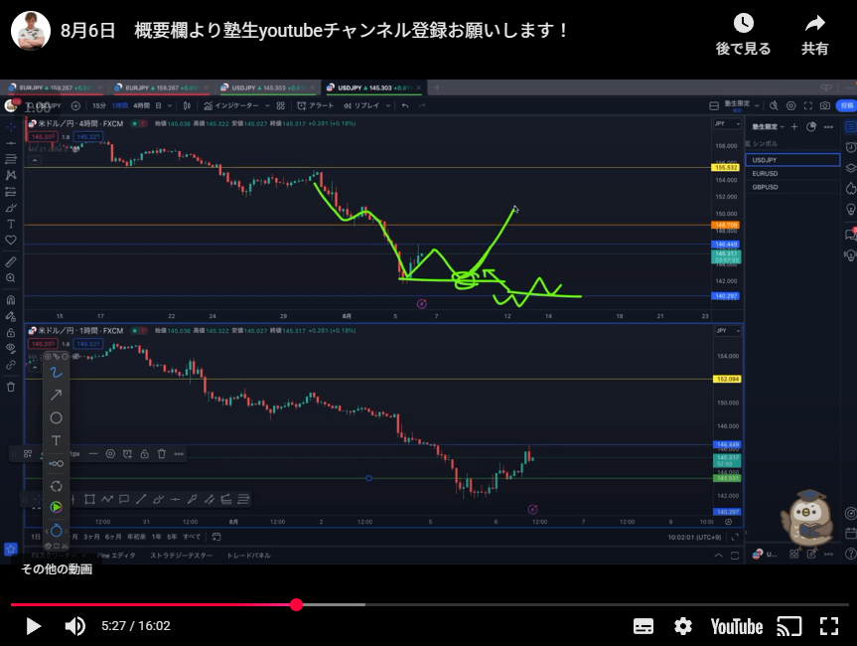Show その他の動画 more videos
Image resolution: width=857 pixels, height=646 pixels.
(x=57, y=569)
